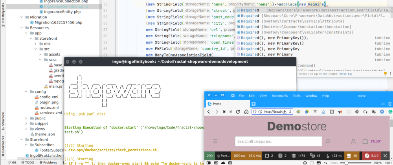Open the Structure side panel
This screenshot has width=393, height=165.
3,121
